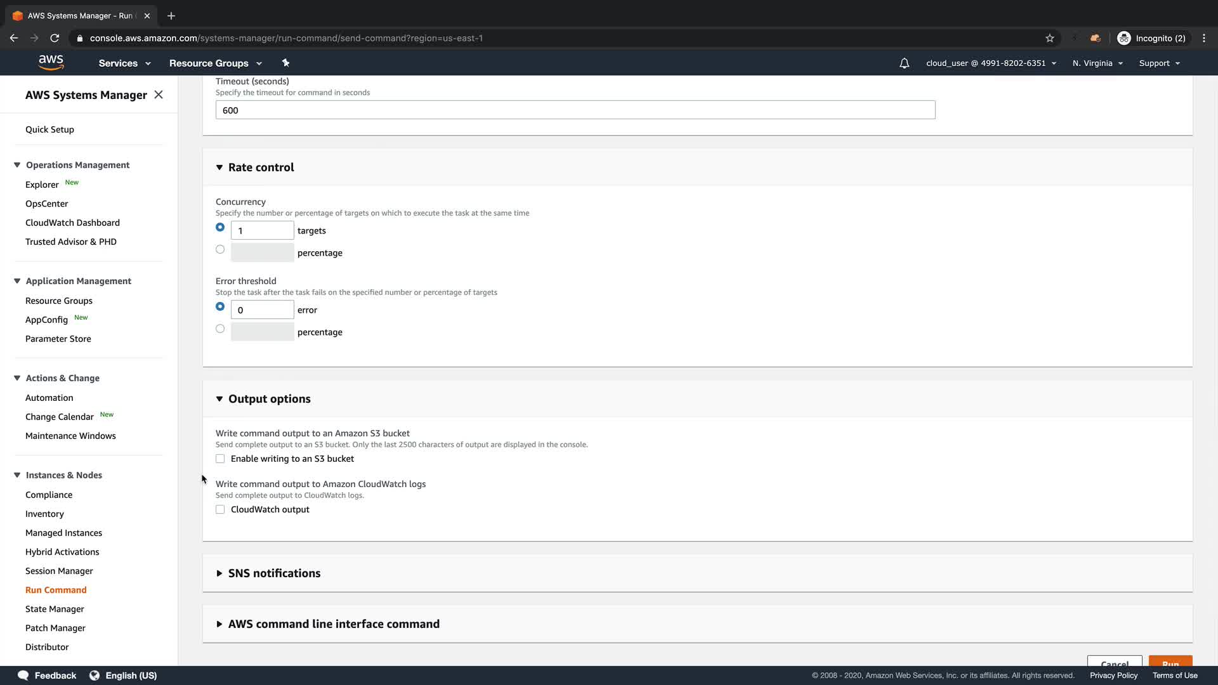Enable writing to an S3 bucket
The height and width of the screenshot is (685, 1218).
(x=220, y=459)
